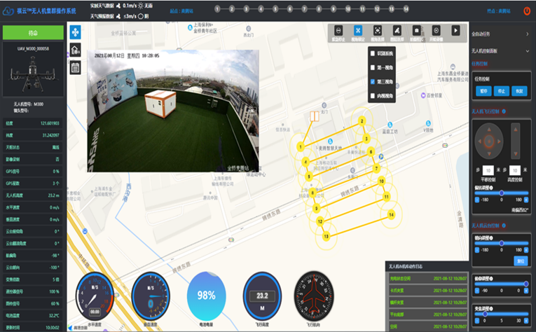536x332 pixels.
Task: Click the emergency stop icon in map toolbar
Action: point(338,32)
